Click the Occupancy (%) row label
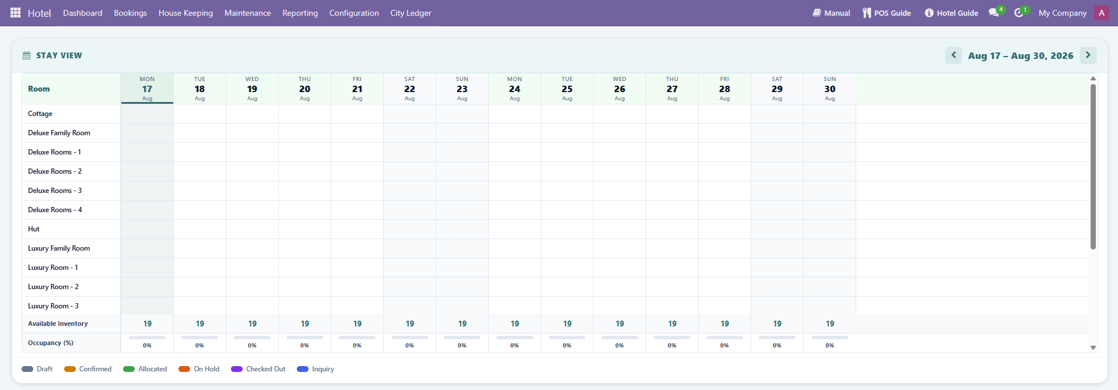This screenshot has width=1118, height=390. point(51,343)
